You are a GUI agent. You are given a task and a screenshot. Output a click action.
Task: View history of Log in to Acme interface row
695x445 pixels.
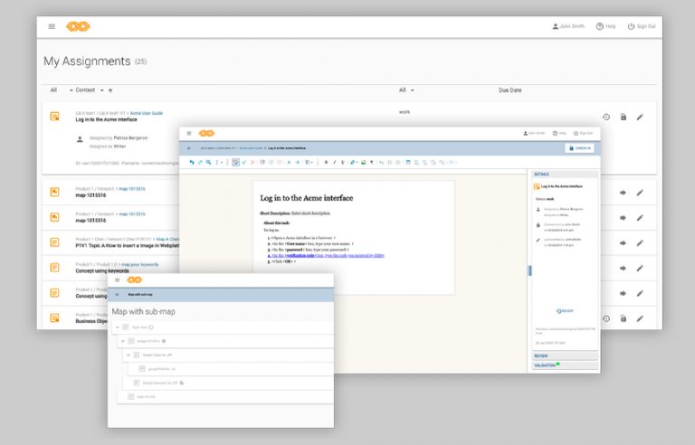[x=606, y=117]
